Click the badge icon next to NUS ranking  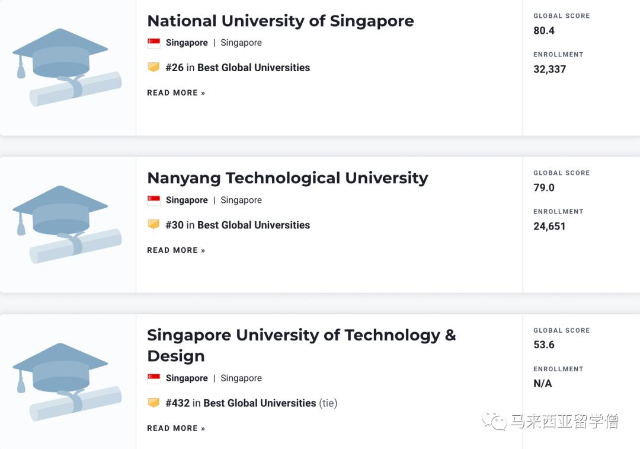point(153,67)
